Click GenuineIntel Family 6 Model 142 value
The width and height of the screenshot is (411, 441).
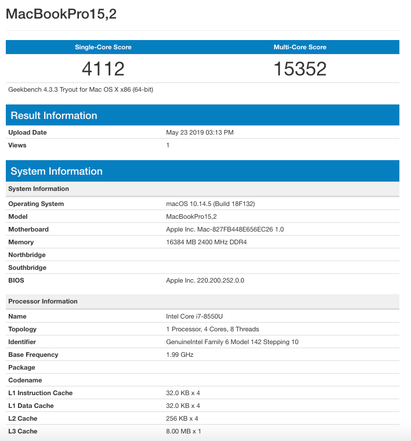tap(232, 342)
